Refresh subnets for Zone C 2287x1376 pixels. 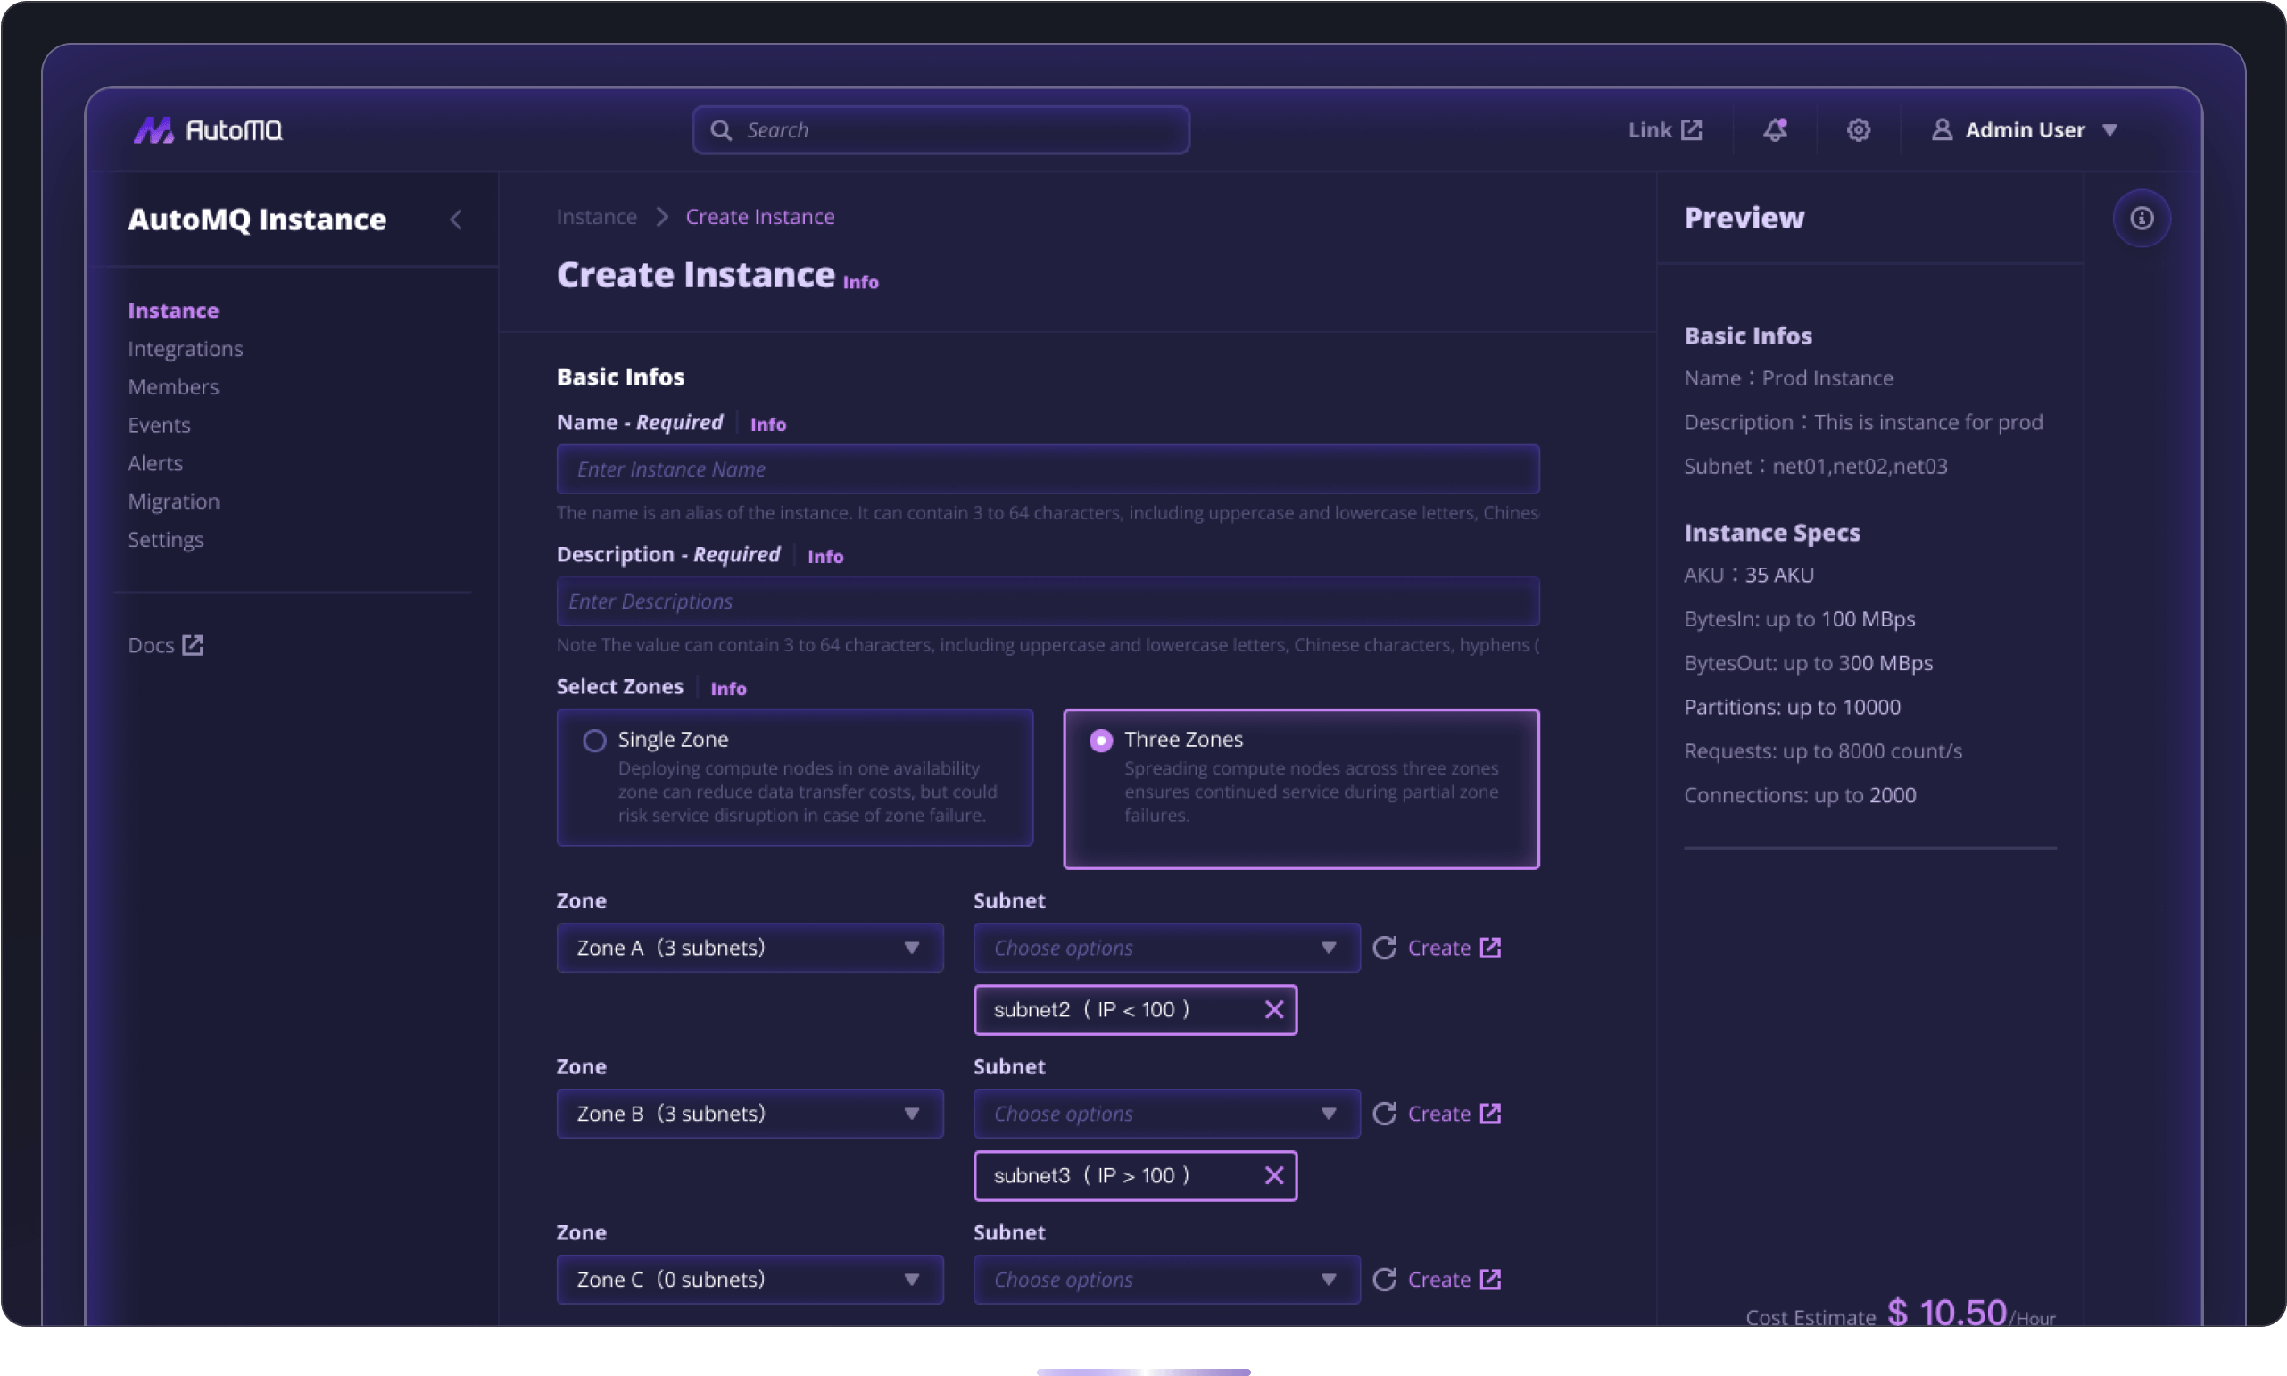pyautogui.click(x=1384, y=1280)
